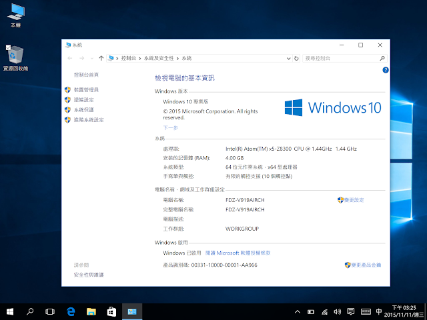Open help with blue question mark icon
This screenshot has height=320, width=427.
[386, 70]
